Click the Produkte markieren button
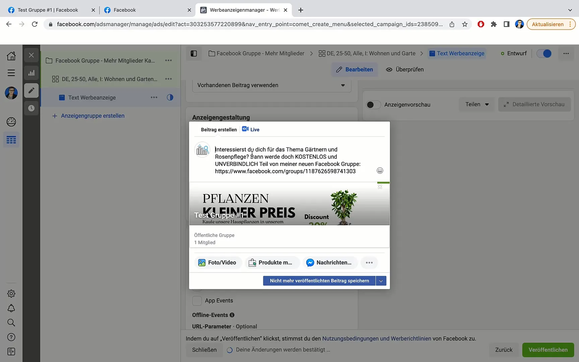This screenshot has height=362, width=579. [x=272, y=262]
